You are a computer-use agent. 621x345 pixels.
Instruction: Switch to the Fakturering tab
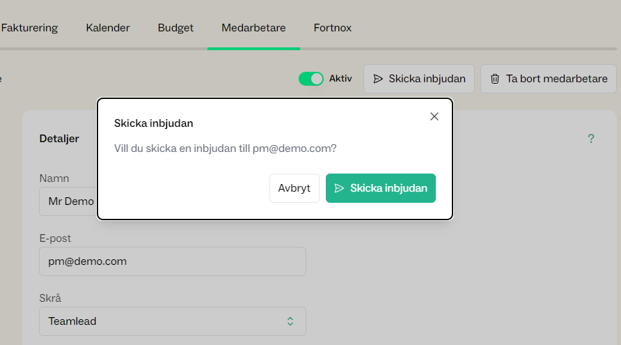pyautogui.click(x=29, y=28)
